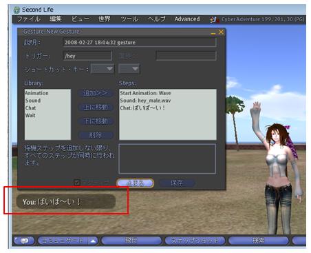Open the first shortcut key modifier dropdown
The width and height of the screenshot is (311, 253).
click(103, 69)
